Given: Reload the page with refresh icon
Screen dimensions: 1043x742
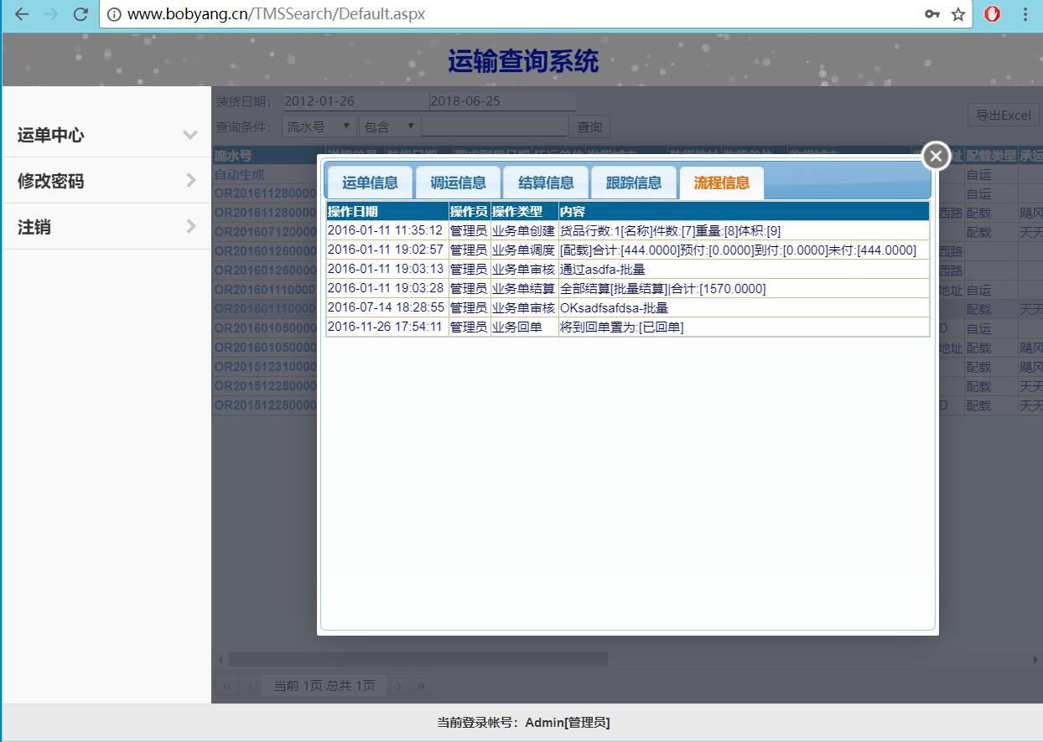Looking at the screenshot, I should tap(80, 14).
